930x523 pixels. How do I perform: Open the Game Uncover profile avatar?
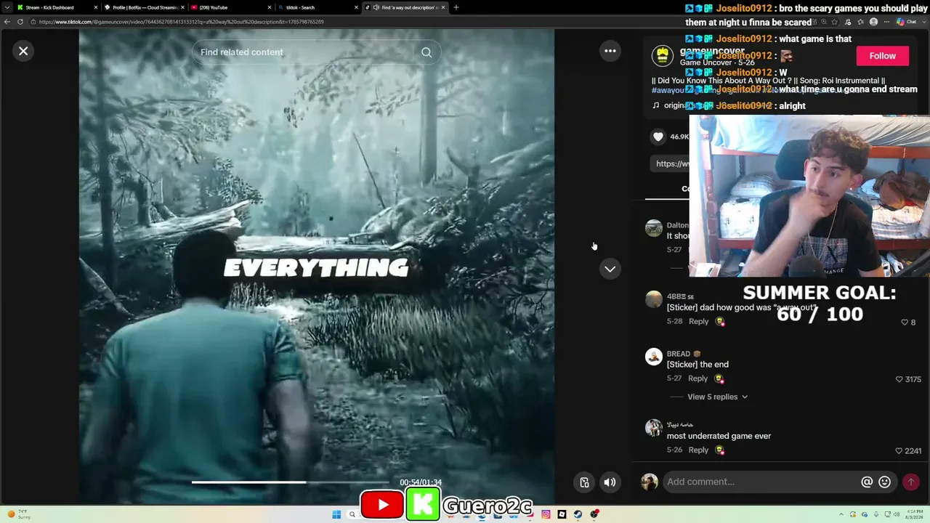point(662,56)
